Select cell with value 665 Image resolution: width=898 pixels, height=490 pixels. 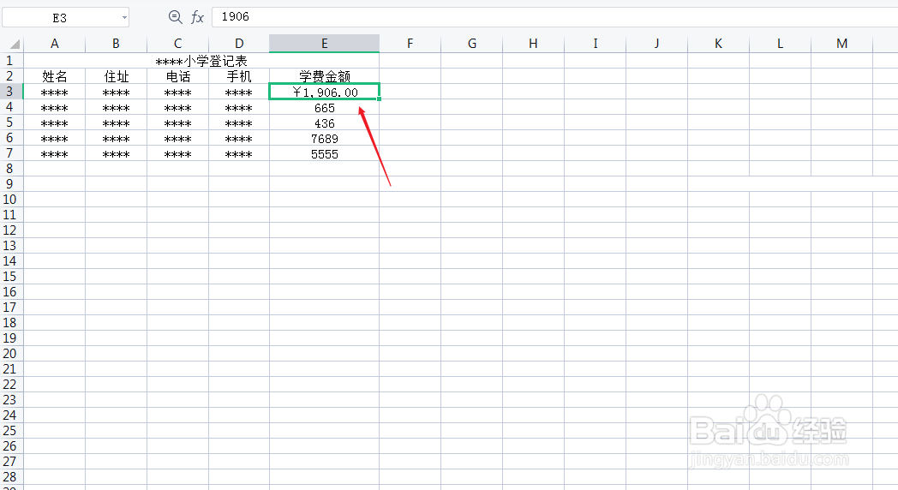tap(324, 108)
